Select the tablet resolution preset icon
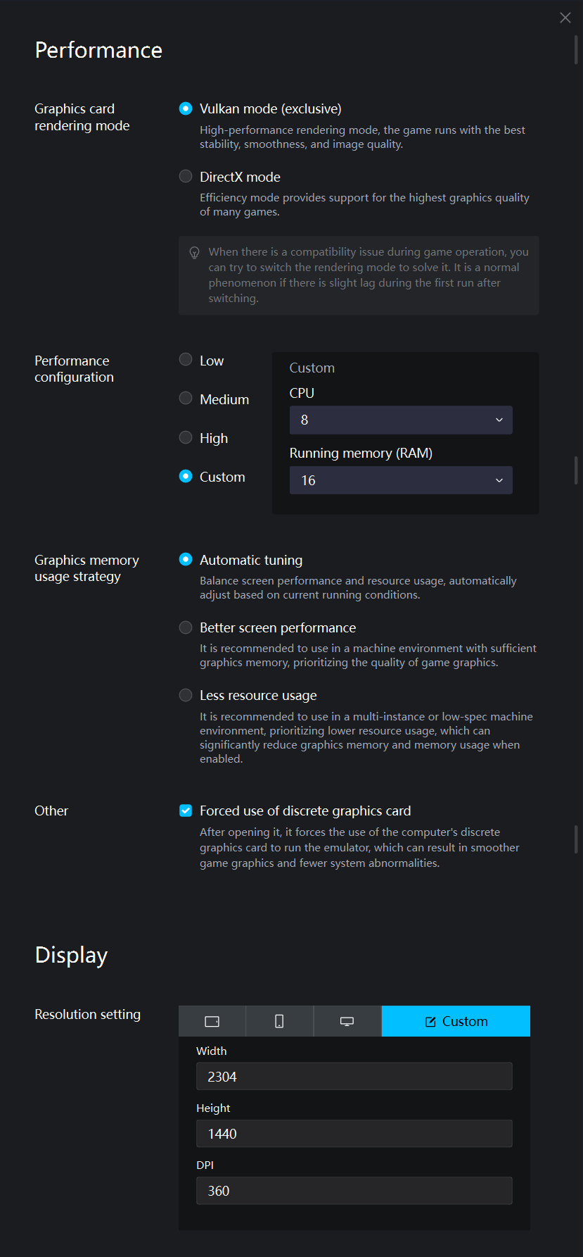The image size is (583, 1257). [x=212, y=1021]
